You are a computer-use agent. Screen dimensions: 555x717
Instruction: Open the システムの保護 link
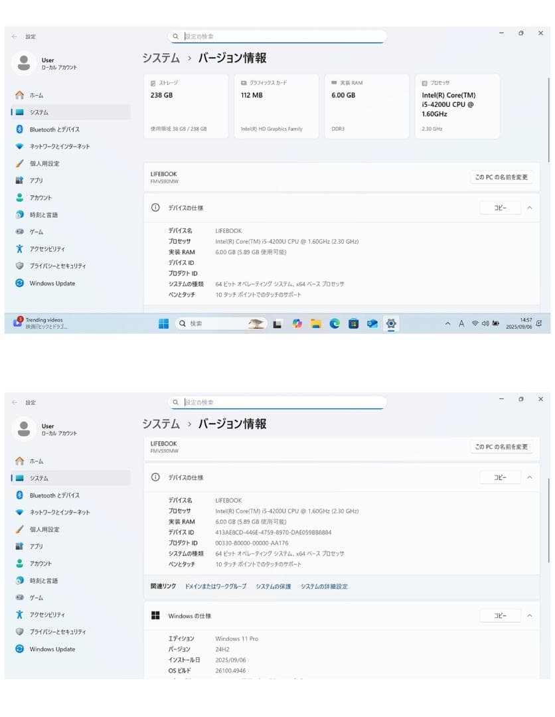(274, 586)
